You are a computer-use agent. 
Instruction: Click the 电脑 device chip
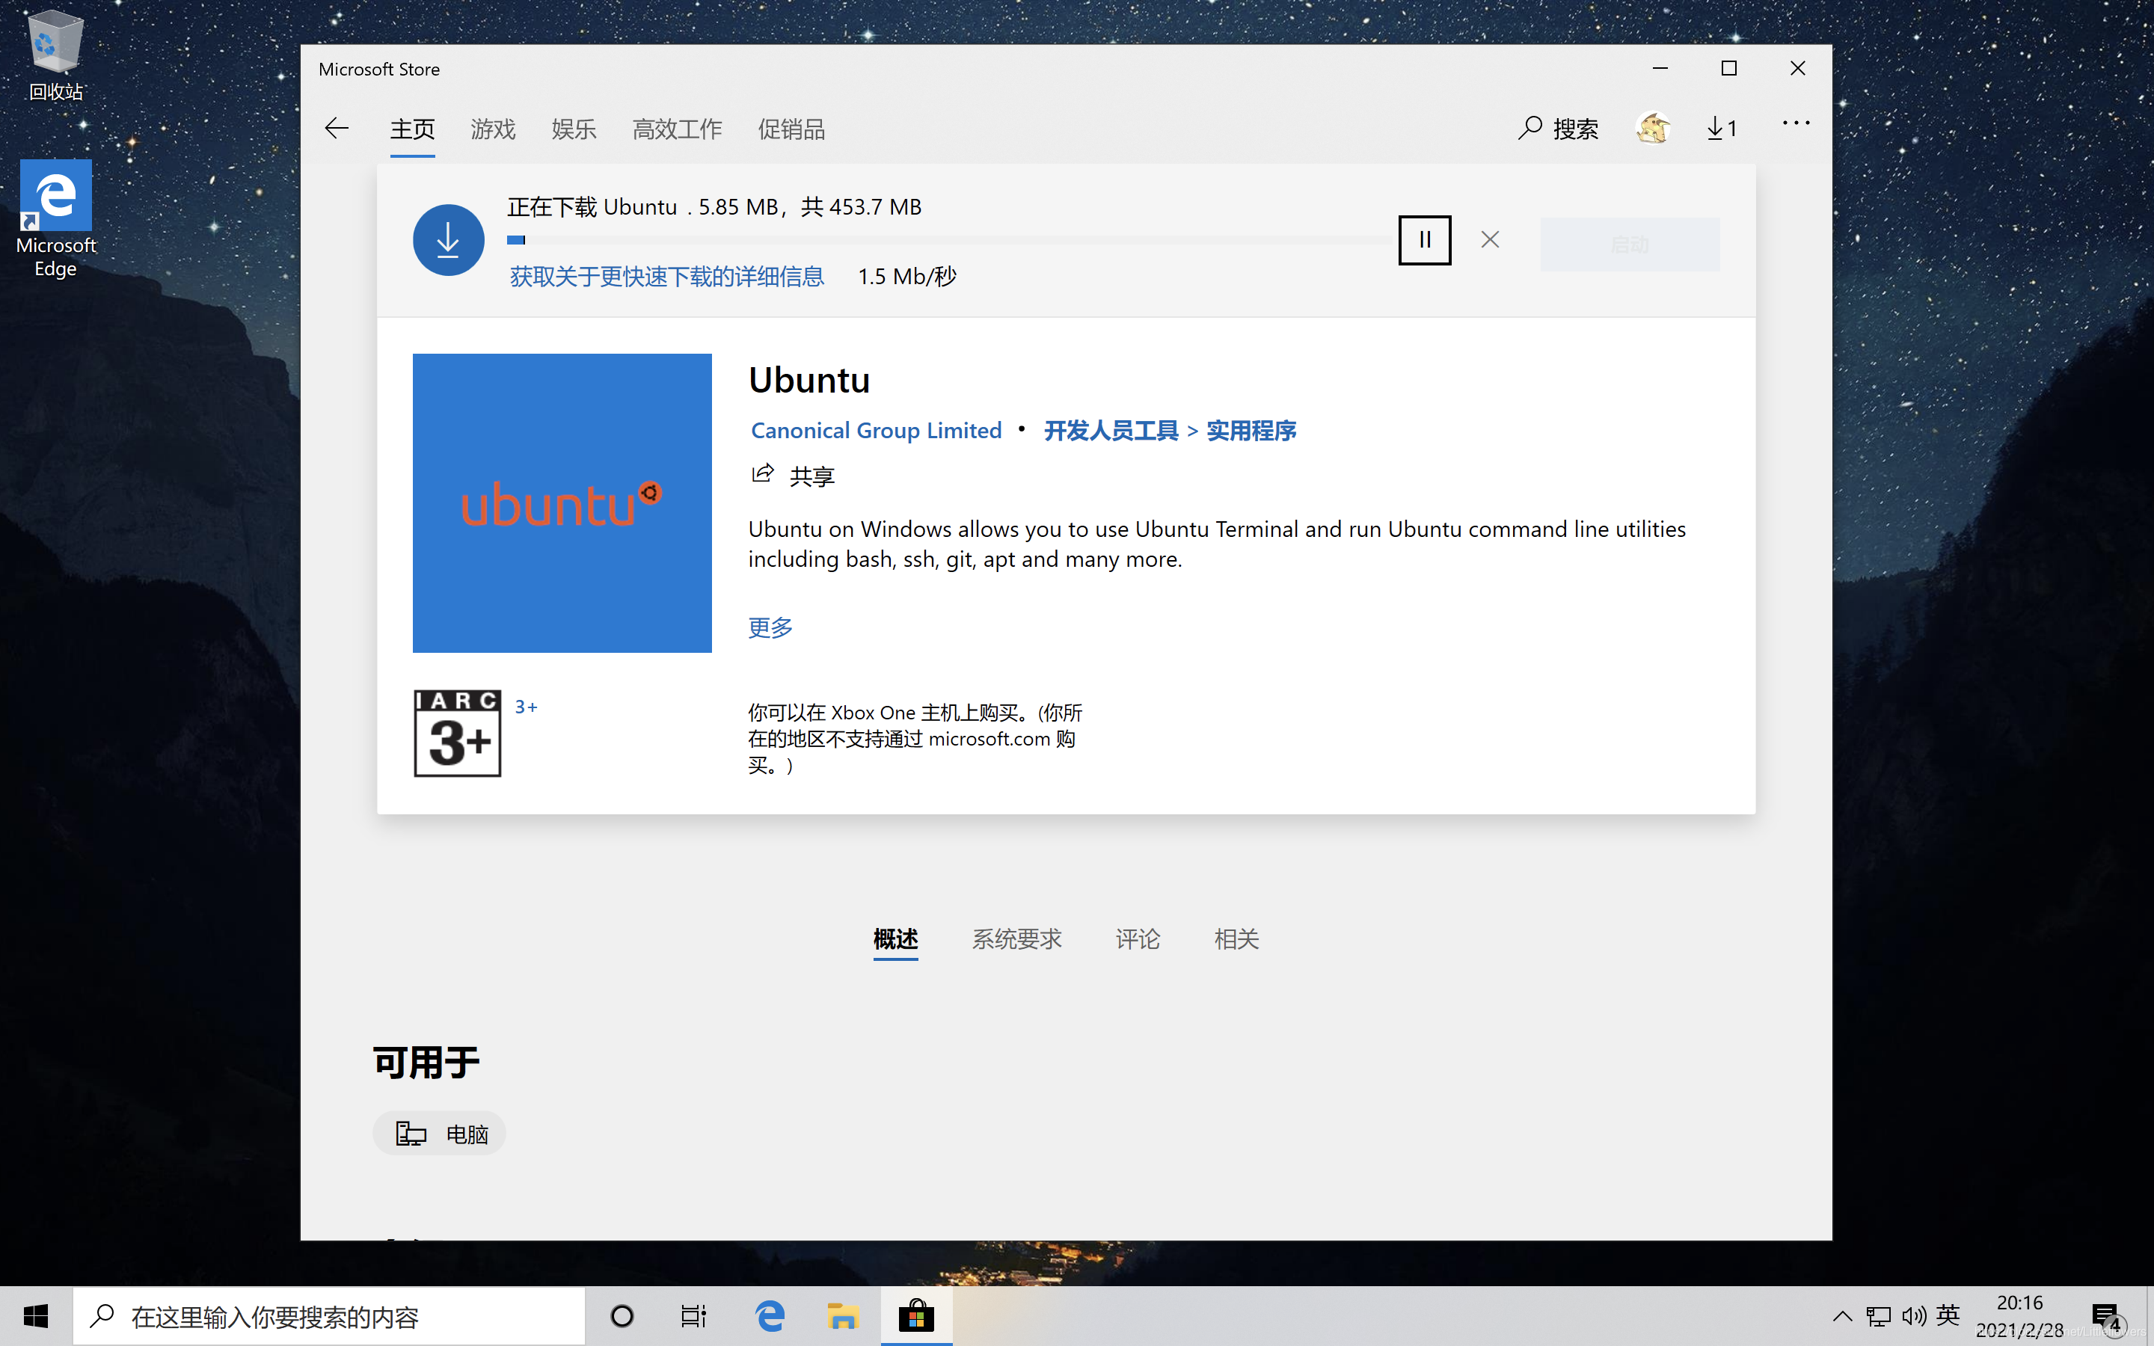(440, 1133)
